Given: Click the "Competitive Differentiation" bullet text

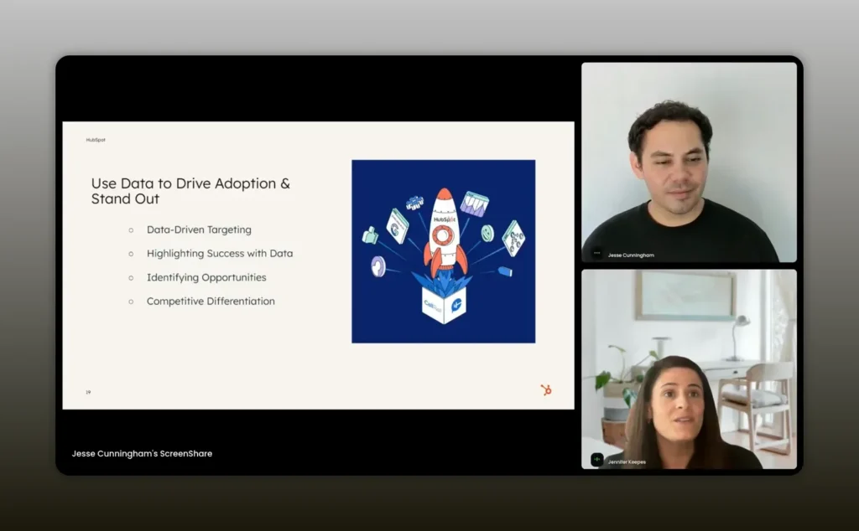Looking at the screenshot, I should point(211,301).
